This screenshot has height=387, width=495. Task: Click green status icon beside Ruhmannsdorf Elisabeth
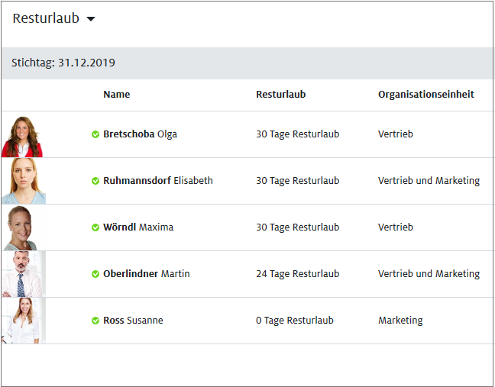coord(95,181)
